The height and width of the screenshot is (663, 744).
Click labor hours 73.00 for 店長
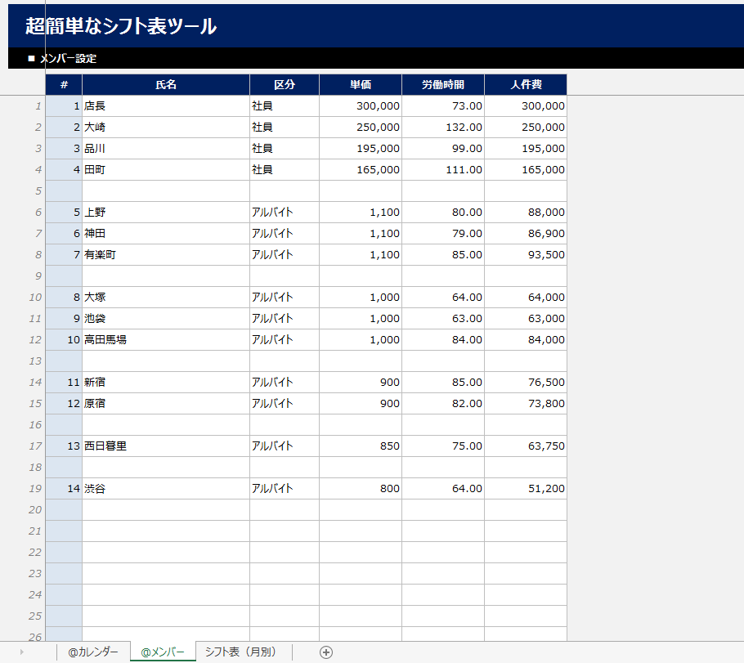443,105
